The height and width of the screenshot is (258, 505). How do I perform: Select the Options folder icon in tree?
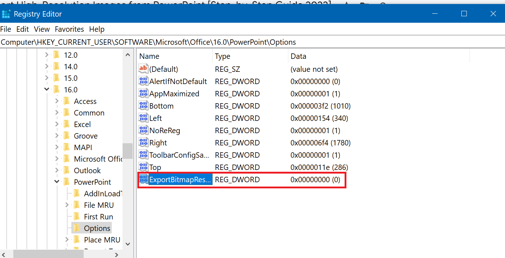coord(76,228)
